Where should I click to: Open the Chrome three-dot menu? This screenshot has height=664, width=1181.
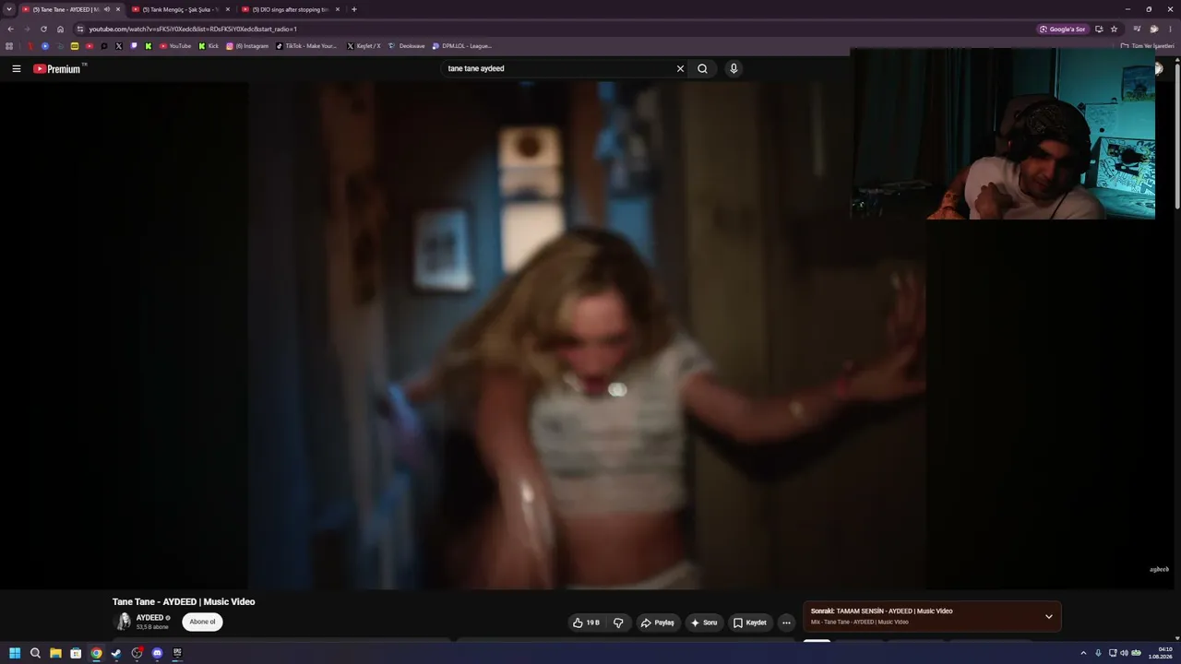click(1171, 29)
